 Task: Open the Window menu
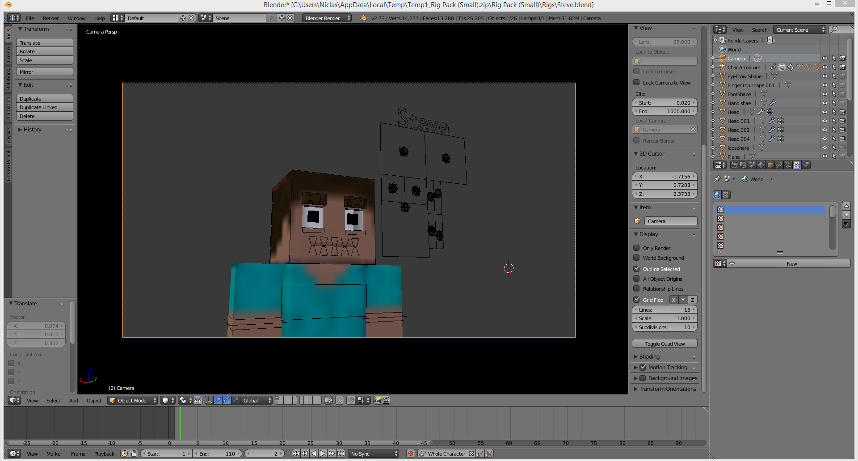(76, 18)
